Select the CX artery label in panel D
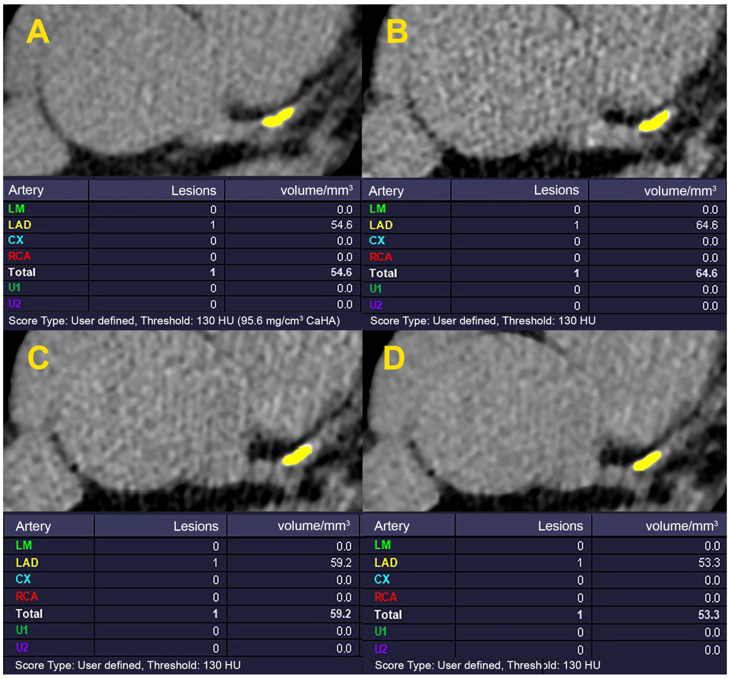The width and height of the screenshot is (732, 679). [x=382, y=579]
